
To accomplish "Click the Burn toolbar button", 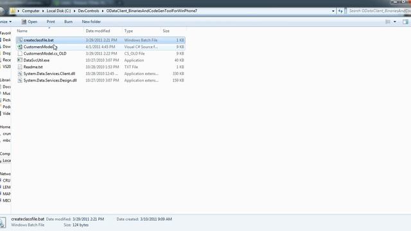I will 69,22.
